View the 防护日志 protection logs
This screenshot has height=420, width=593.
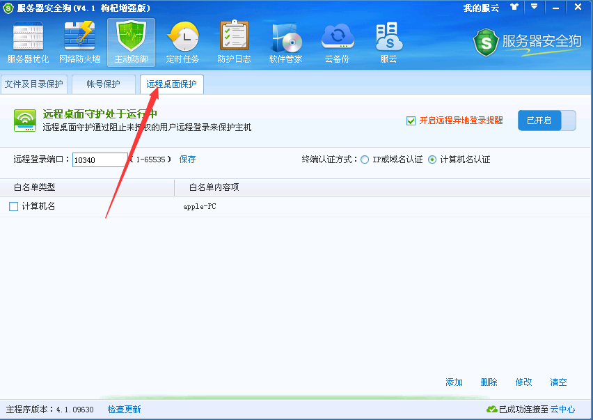point(233,42)
